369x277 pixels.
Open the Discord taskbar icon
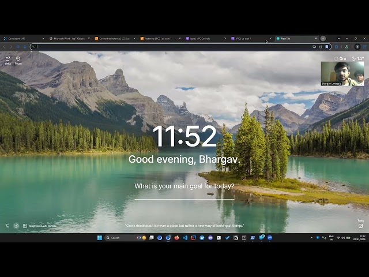pyautogui.click(x=210, y=238)
